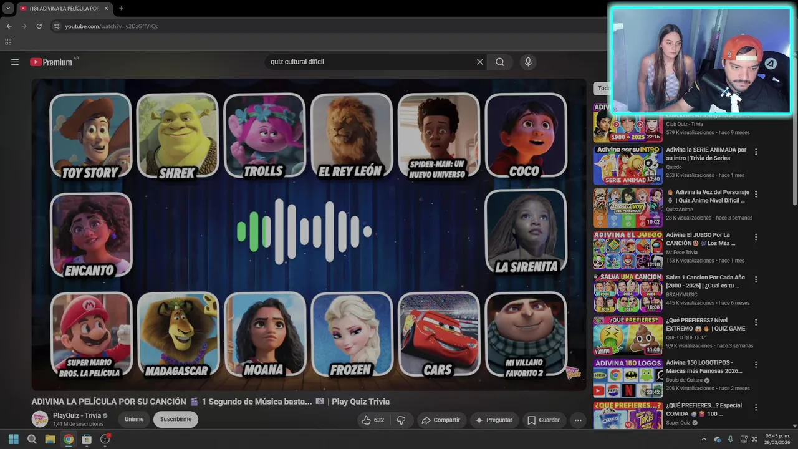This screenshot has width=798, height=449.
Task: Open volume control in system tray
Action: tap(754, 439)
